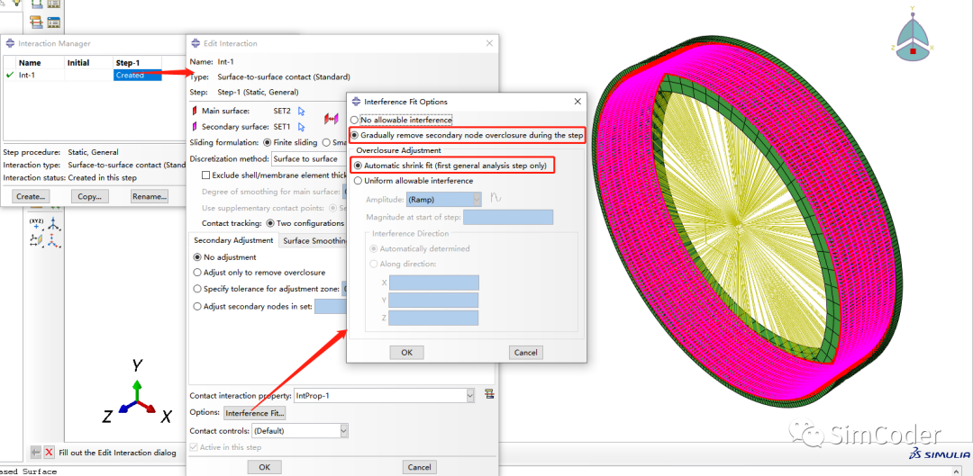
Task: Click the Name column header
Action: (40, 63)
